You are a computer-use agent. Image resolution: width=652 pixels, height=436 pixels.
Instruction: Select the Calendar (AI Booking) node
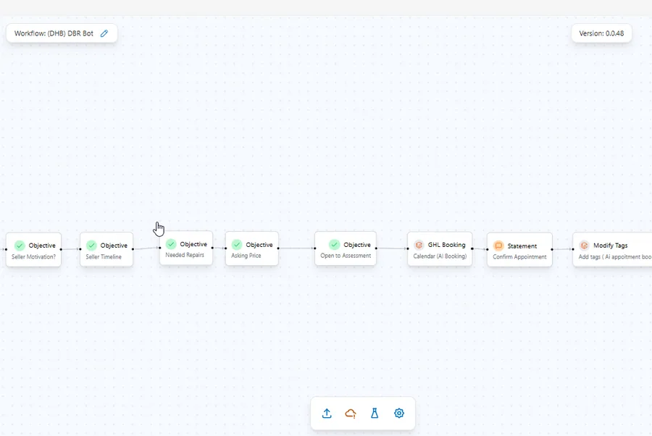click(440, 249)
